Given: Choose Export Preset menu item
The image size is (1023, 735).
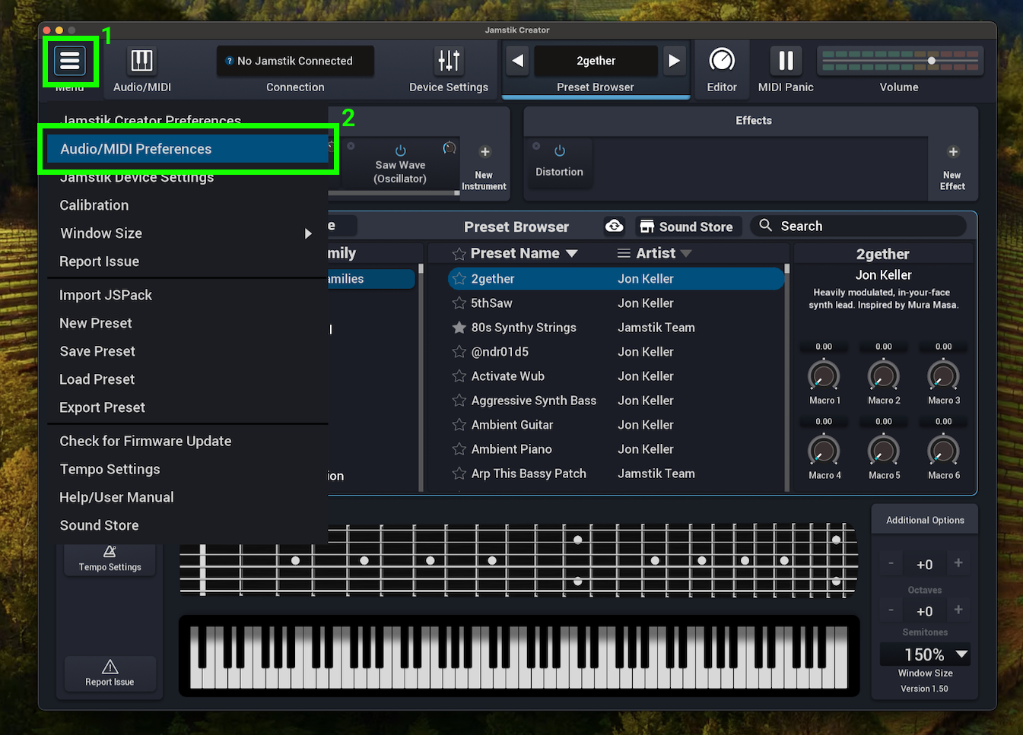Looking at the screenshot, I should click(188, 407).
